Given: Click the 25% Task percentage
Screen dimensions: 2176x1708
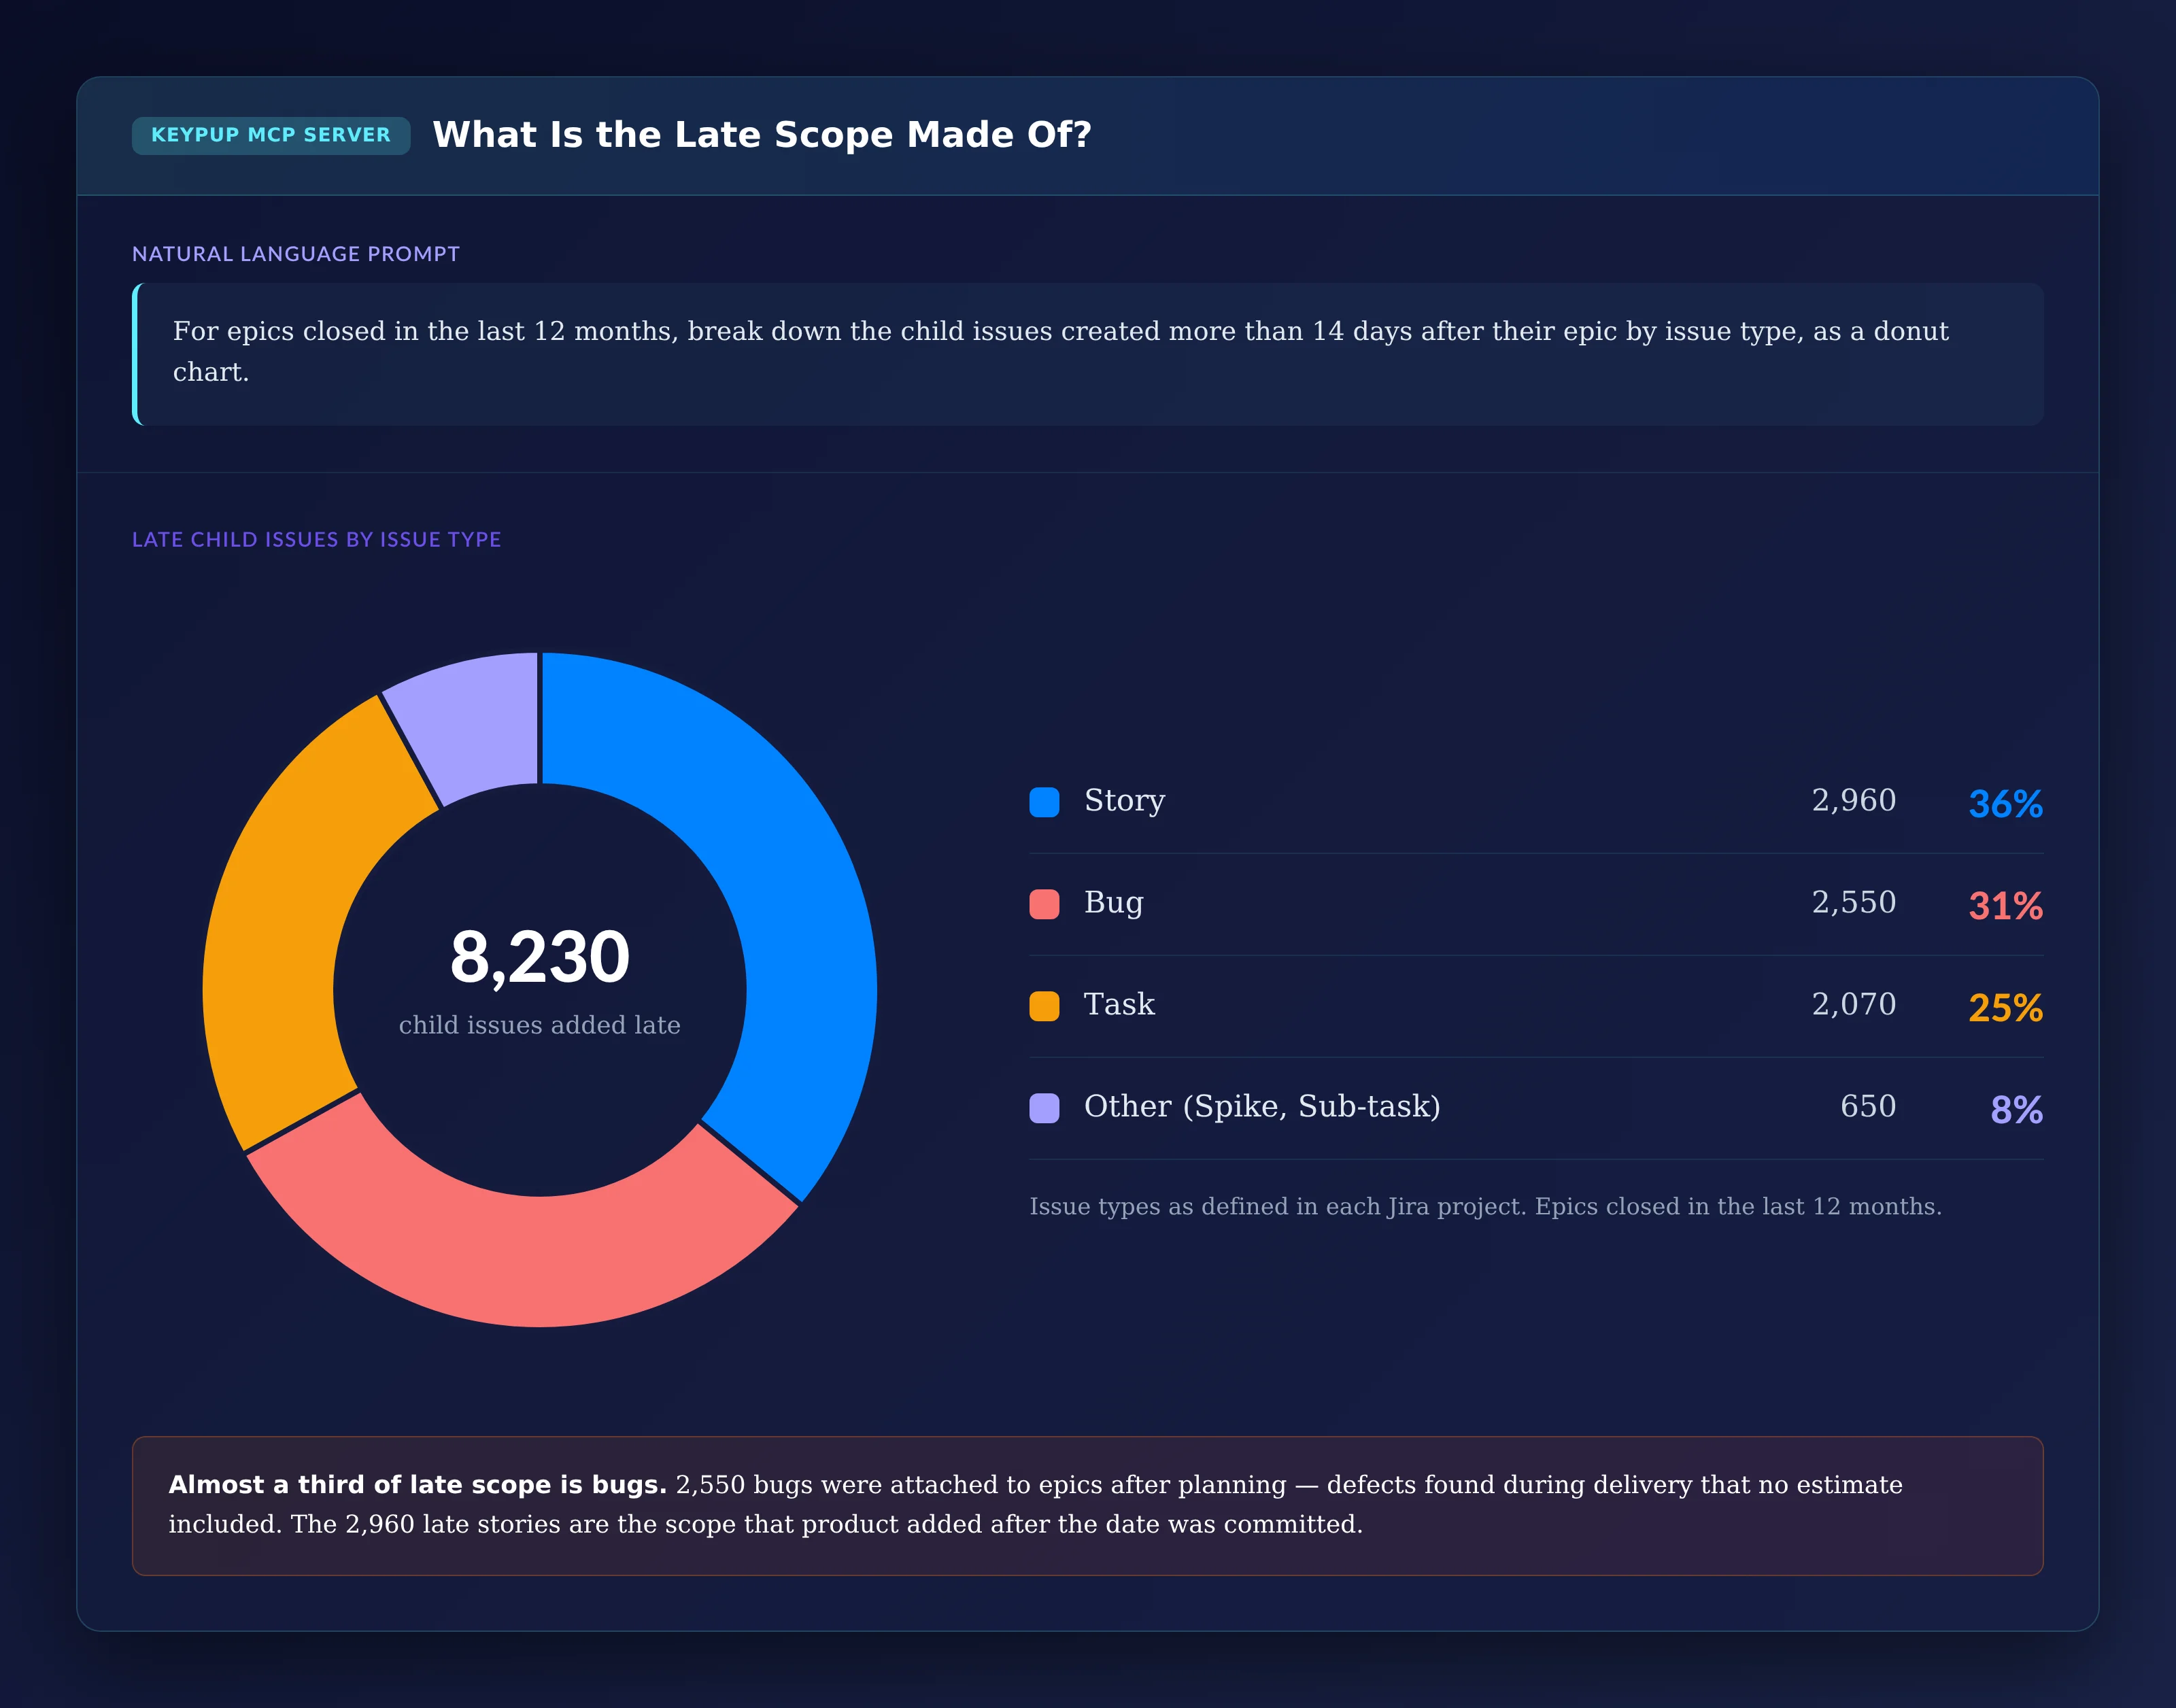Looking at the screenshot, I should click(x=2005, y=1008).
